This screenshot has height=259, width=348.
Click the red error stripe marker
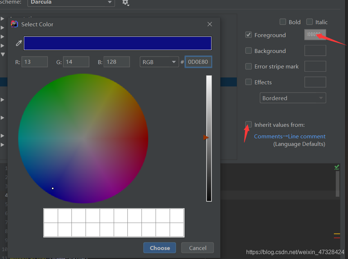[337, 238]
